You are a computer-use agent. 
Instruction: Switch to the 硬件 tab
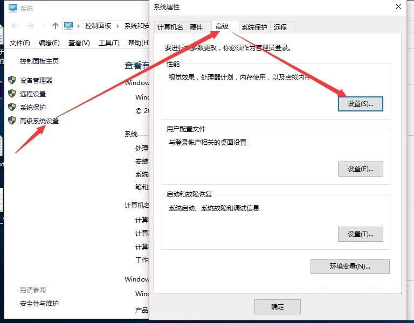tap(196, 27)
